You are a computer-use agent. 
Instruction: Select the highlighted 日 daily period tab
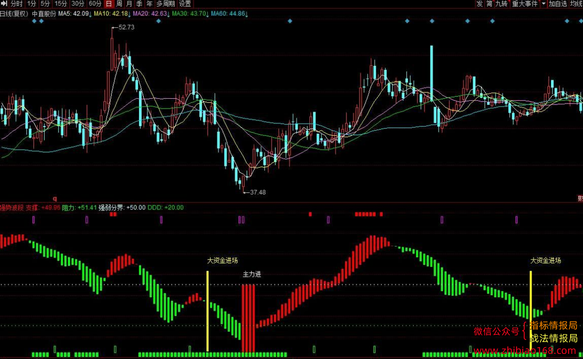point(109,4)
